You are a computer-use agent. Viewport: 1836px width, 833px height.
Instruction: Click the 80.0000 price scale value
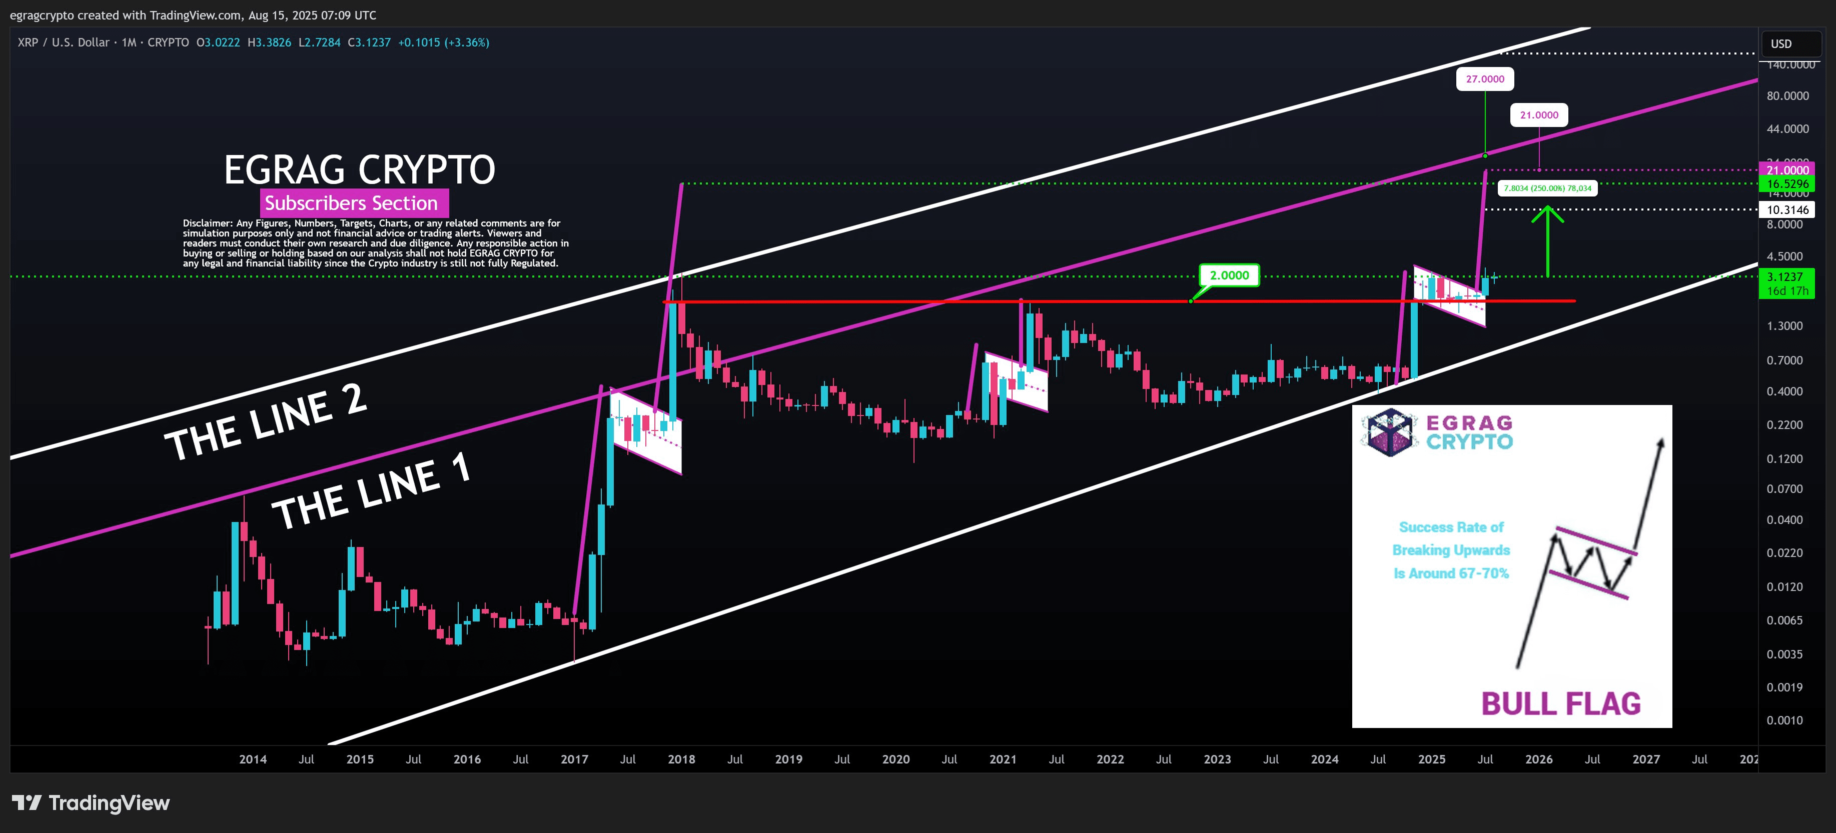(1787, 95)
